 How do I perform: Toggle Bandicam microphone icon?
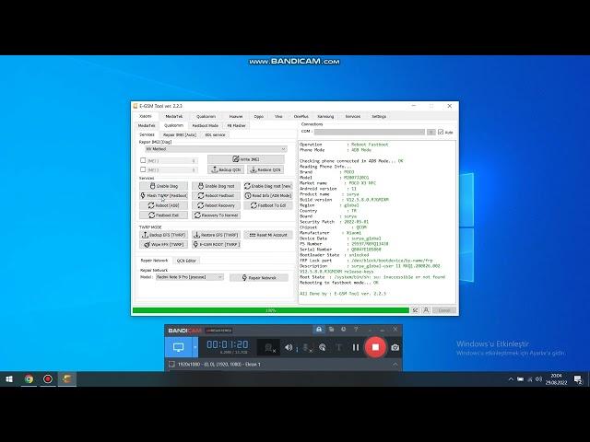[307, 348]
